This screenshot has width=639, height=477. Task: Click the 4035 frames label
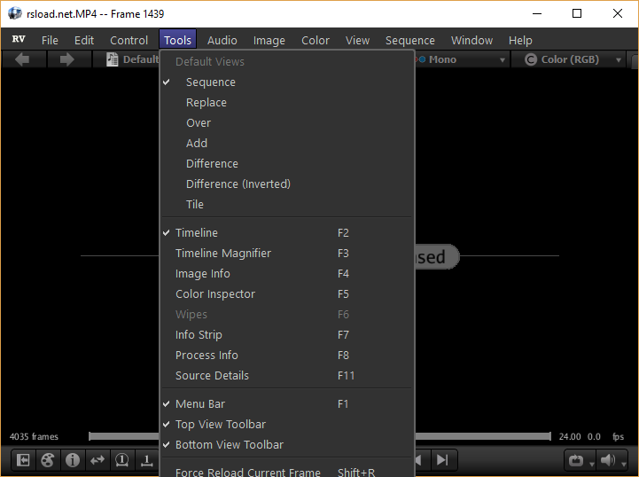point(34,436)
